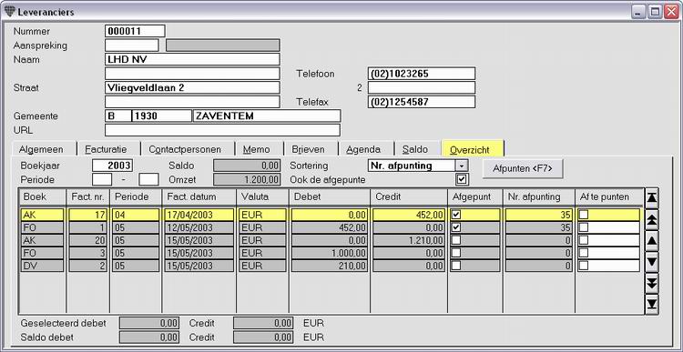This screenshot has height=352, width=683.
Task: Sort by the Fact. datum column header
Action: coord(199,196)
